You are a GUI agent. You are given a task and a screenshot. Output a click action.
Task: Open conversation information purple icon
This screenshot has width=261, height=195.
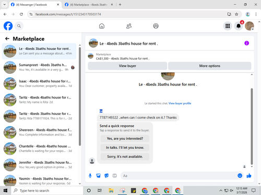click(x=246, y=43)
